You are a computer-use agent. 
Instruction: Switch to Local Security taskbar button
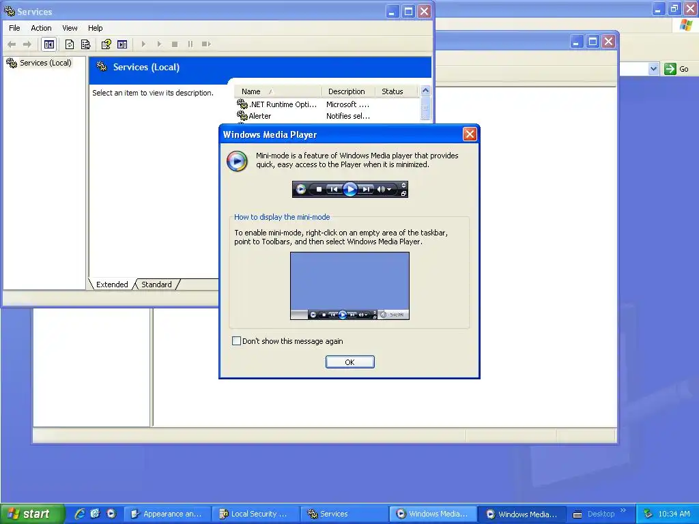(x=255, y=514)
